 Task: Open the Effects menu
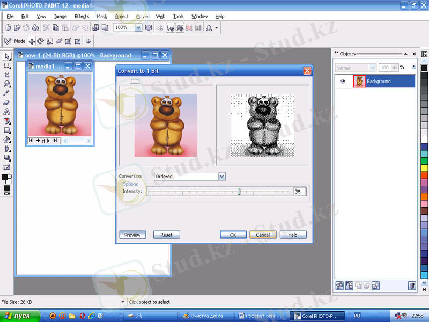82,17
